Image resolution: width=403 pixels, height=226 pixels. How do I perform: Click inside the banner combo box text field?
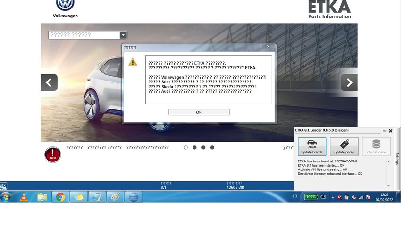pyautogui.click(x=84, y=35)
